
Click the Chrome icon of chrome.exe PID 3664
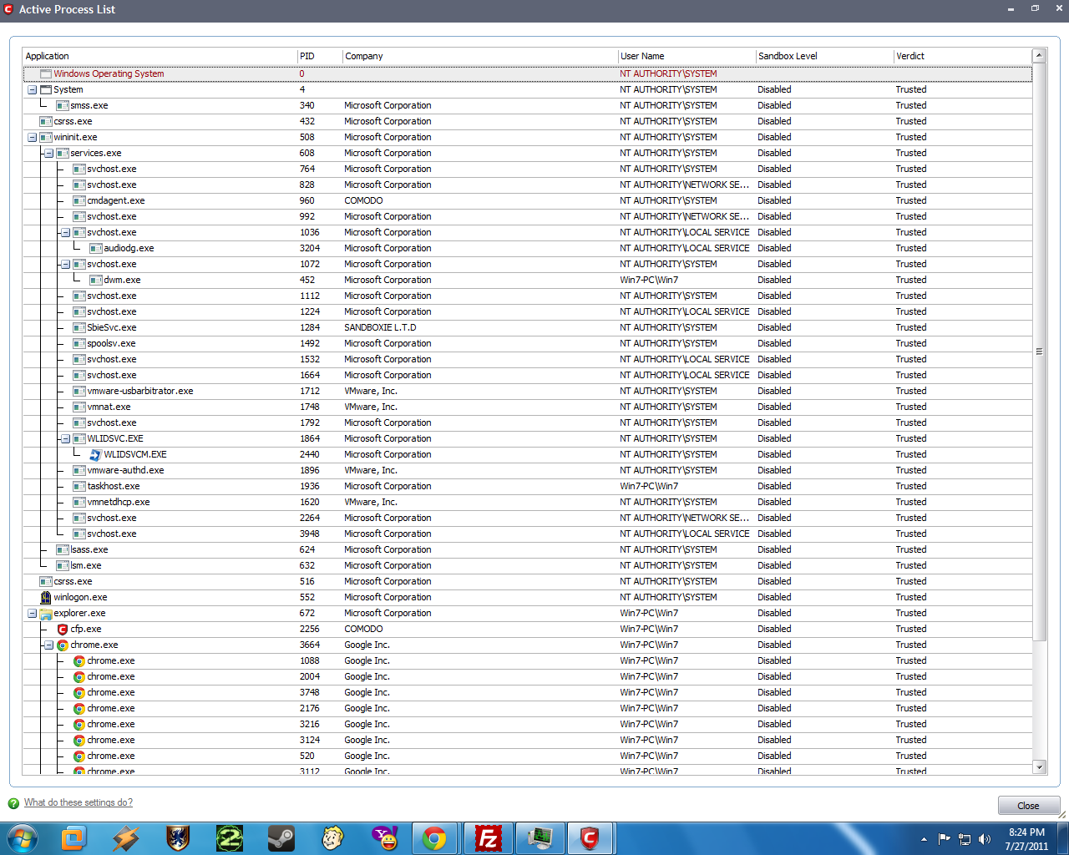pyautogui.click(x=63, y=645)
